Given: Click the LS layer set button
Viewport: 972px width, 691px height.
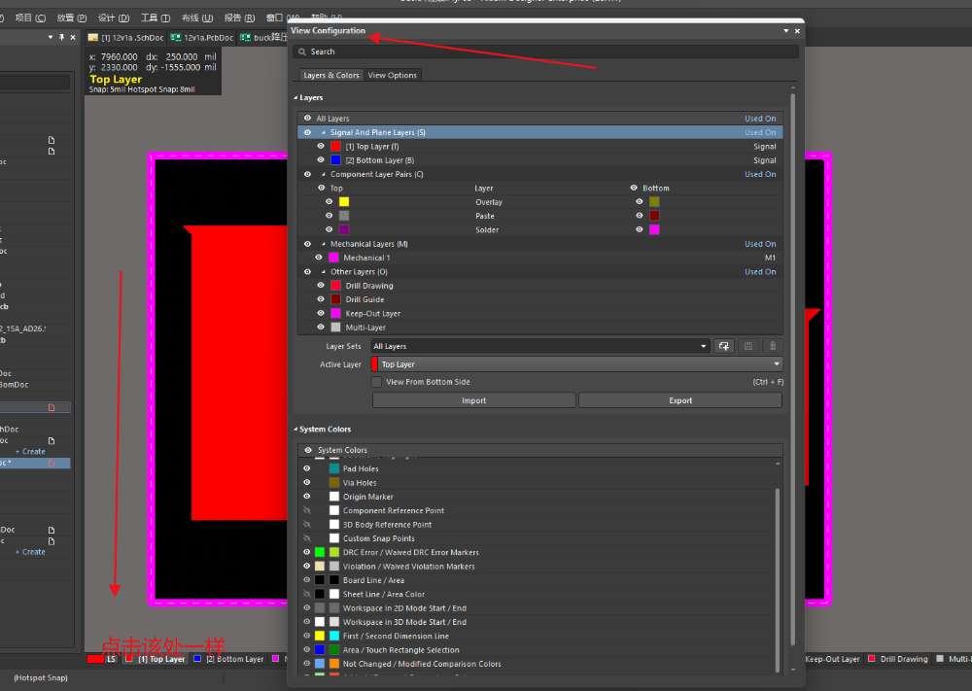Looking at the screenshot, I should click(x=111, y=659).
